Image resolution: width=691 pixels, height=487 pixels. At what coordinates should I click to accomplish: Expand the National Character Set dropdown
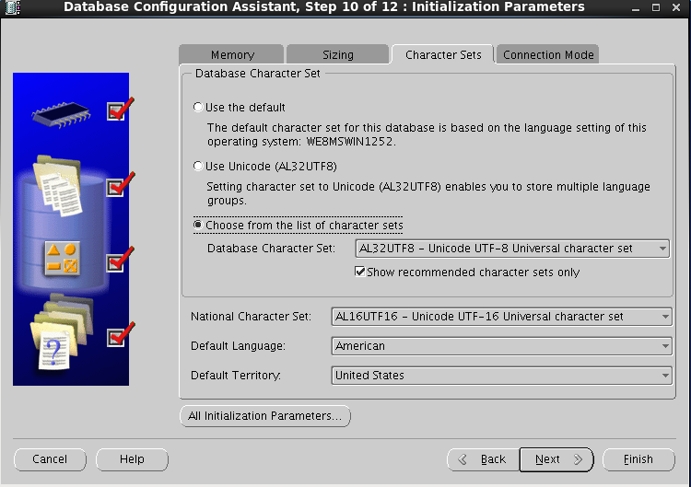pyautogui.click(x=501, y=317)
